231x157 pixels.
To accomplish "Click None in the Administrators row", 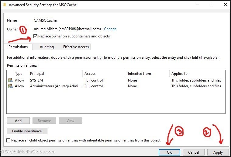I will [132, 86].
